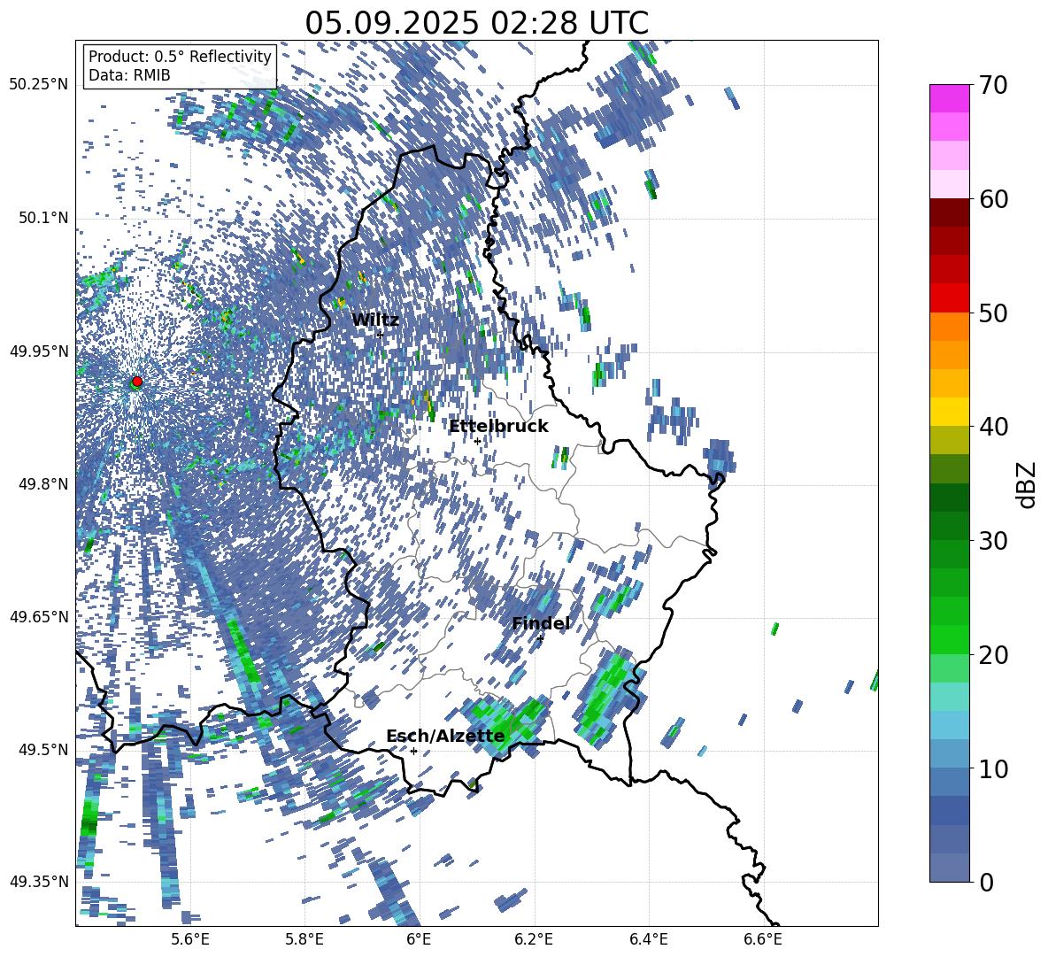The image size is (1048, 957).
Task: Click the Esch/Alzette location cross marker
Action: point(413,751)
